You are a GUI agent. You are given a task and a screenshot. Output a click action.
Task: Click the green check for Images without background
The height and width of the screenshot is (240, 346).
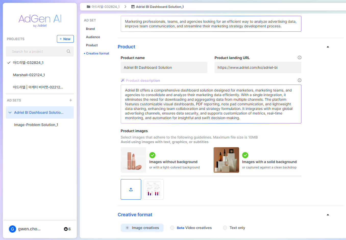click(x=152, y=155)
